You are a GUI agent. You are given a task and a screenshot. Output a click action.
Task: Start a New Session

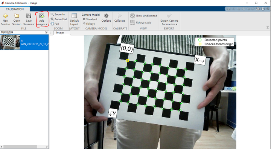click(x=5, y=19)
